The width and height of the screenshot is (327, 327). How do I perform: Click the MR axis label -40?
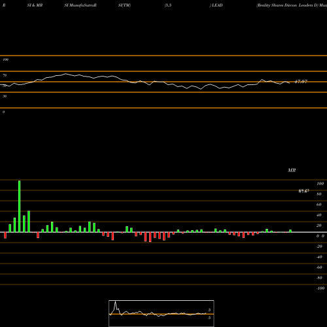pos(319,257)
